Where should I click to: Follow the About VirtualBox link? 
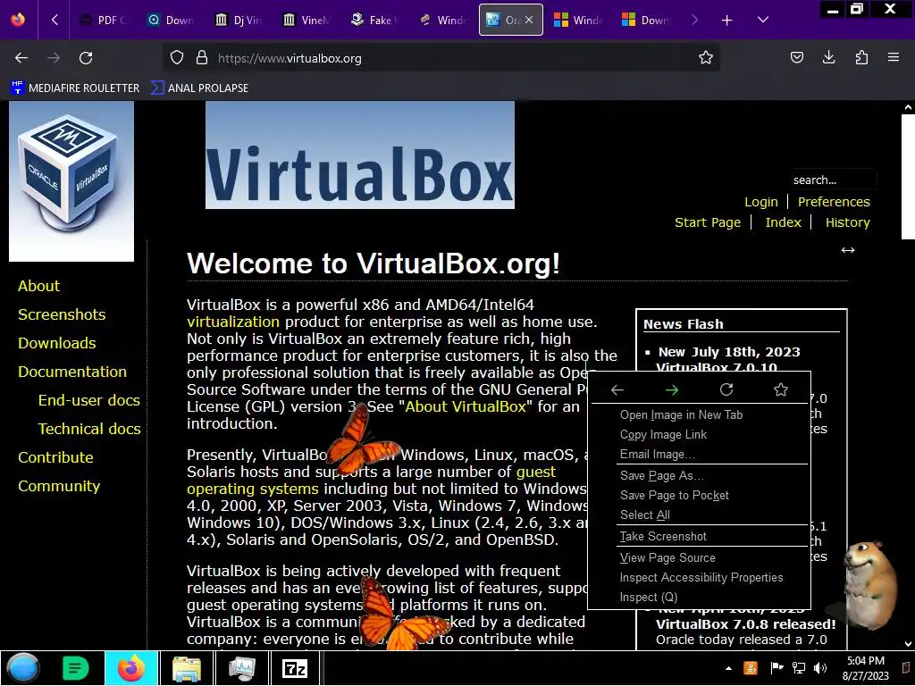coord(466,406)
